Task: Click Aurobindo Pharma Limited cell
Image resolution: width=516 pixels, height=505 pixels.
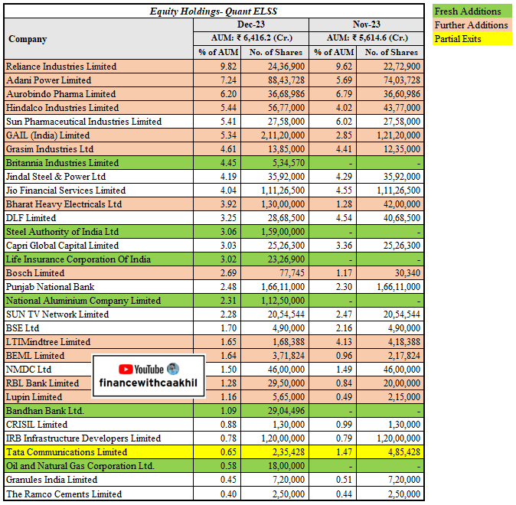Action: 99,94
